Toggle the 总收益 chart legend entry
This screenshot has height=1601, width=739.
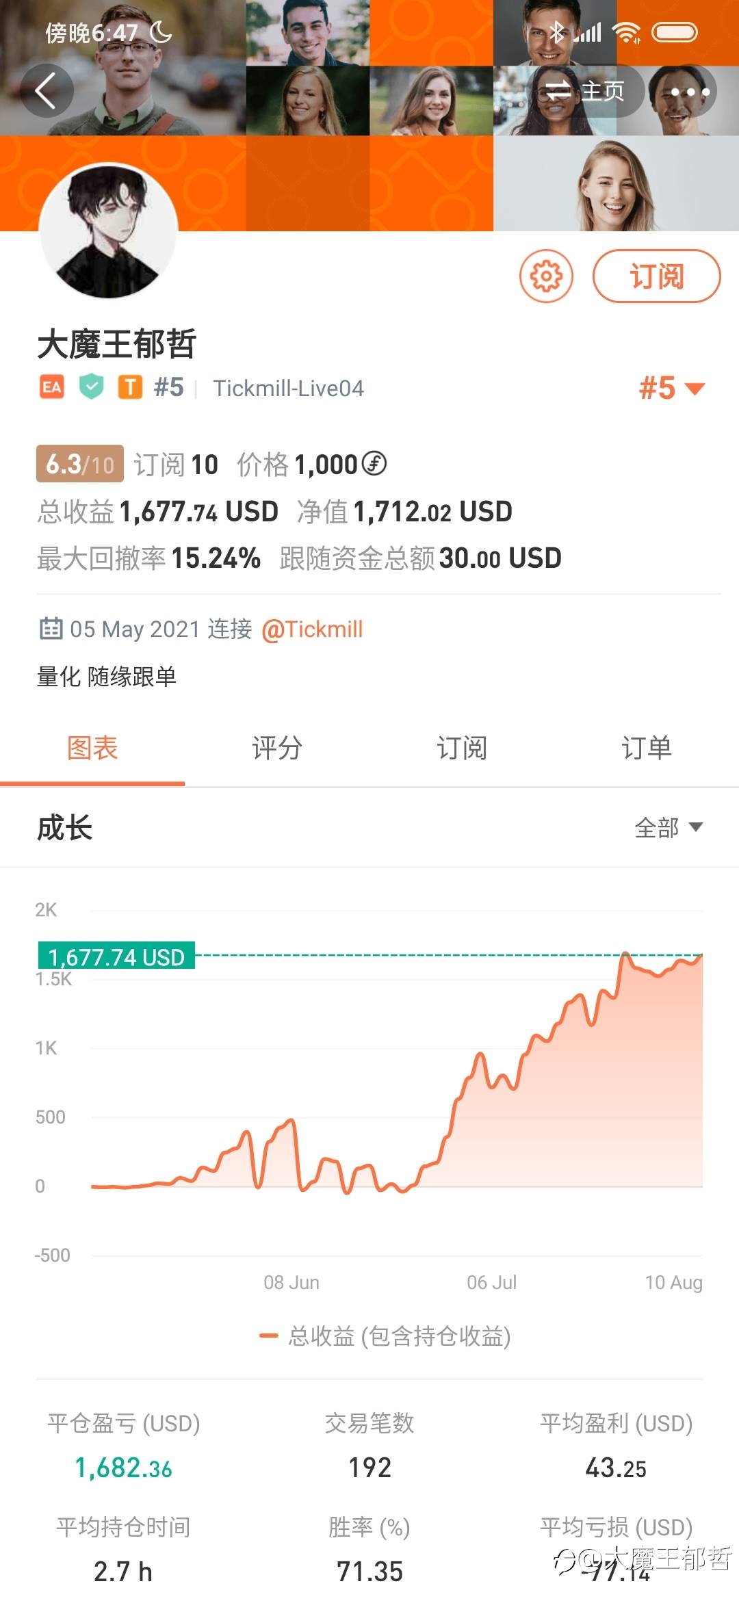click(x=385, y=1336)
